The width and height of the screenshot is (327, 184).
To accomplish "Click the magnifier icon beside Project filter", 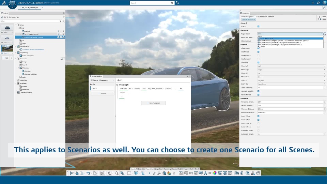I will [63, 21].
